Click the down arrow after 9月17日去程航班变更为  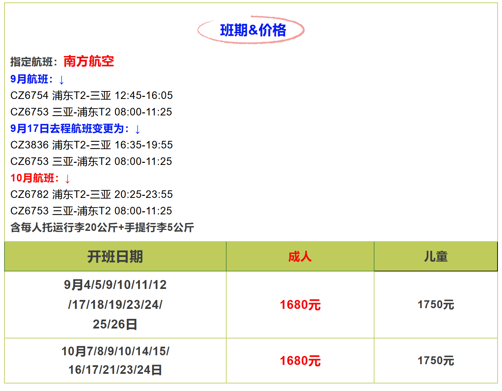pos(138,130)
